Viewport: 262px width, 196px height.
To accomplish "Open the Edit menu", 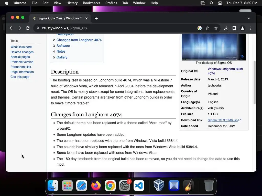I will point(46,3).
